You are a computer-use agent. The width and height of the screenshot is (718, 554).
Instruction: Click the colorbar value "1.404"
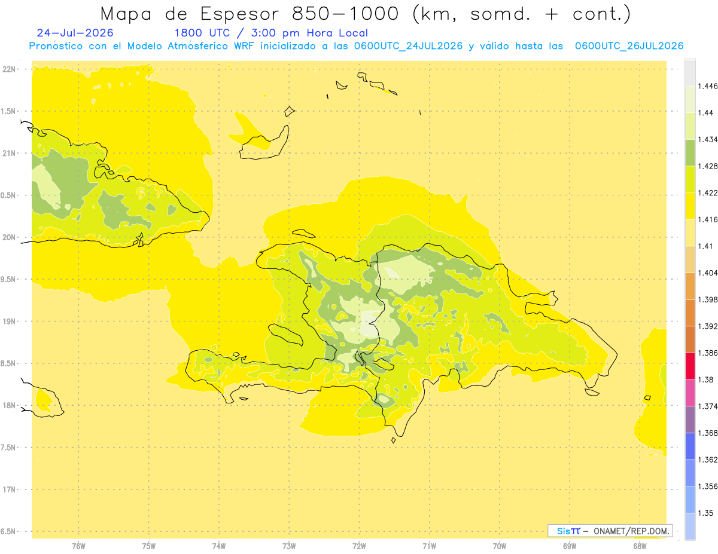pyautogui.click(x=708, y=273)
